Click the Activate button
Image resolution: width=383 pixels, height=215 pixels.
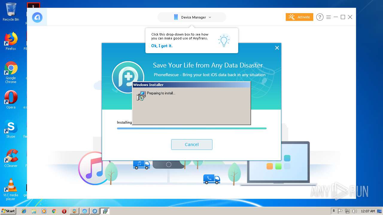pyautogui.click(x=299, y=17)
